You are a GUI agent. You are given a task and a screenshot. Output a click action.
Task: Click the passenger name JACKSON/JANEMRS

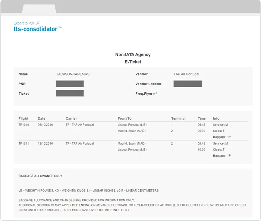pos(73,74)
